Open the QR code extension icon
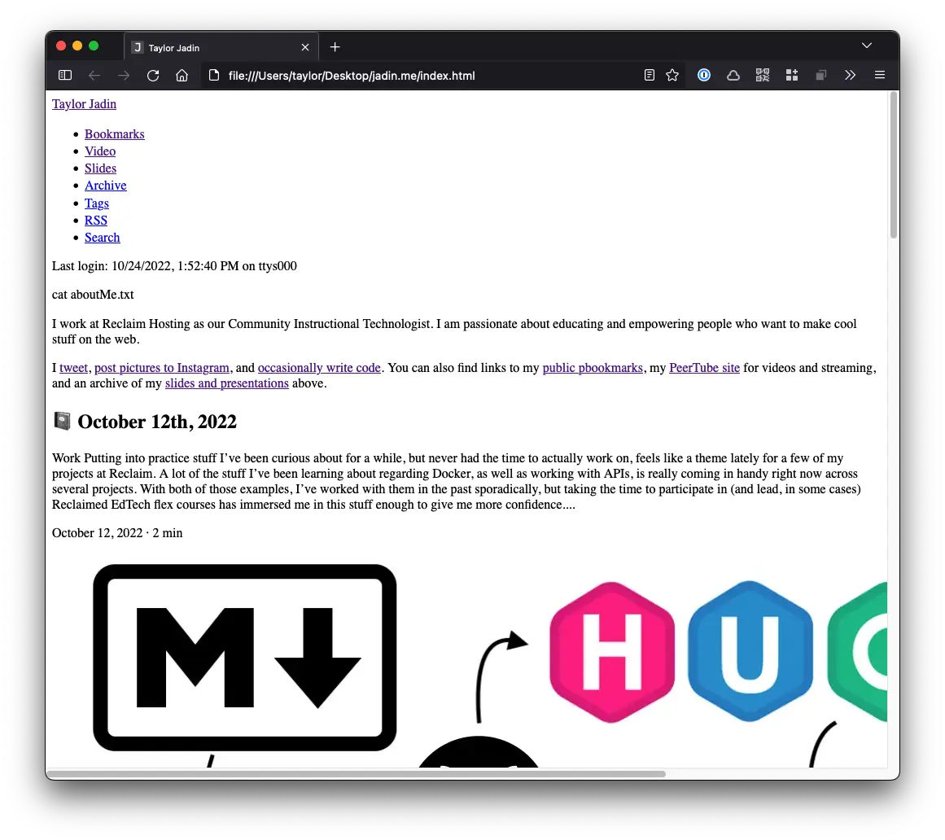 (763, 75)
